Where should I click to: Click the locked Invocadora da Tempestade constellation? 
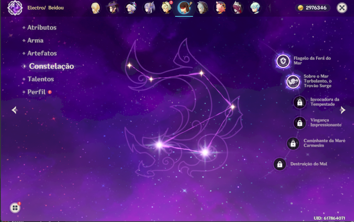[x=300, y=102]
